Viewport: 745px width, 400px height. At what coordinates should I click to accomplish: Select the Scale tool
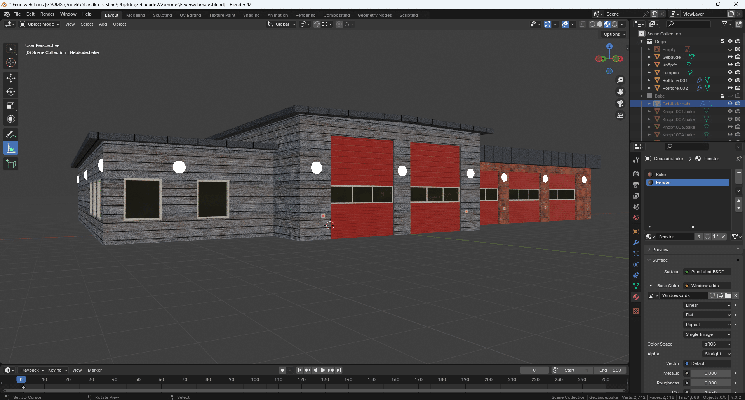(x=11, y=105)
